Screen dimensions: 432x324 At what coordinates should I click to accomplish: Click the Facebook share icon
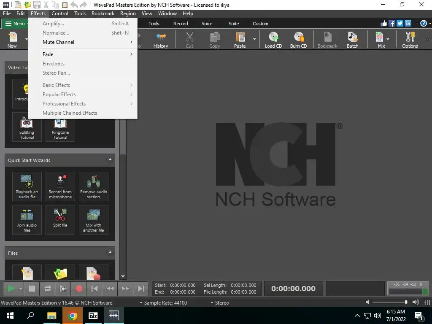pos(392,24)
